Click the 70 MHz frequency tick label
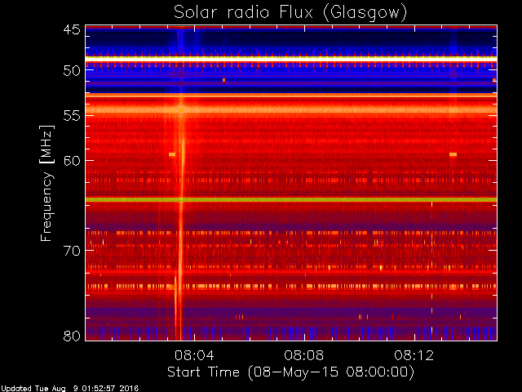Image resolution: width=522 pixels, height=392 pixels. coord(72,251)
